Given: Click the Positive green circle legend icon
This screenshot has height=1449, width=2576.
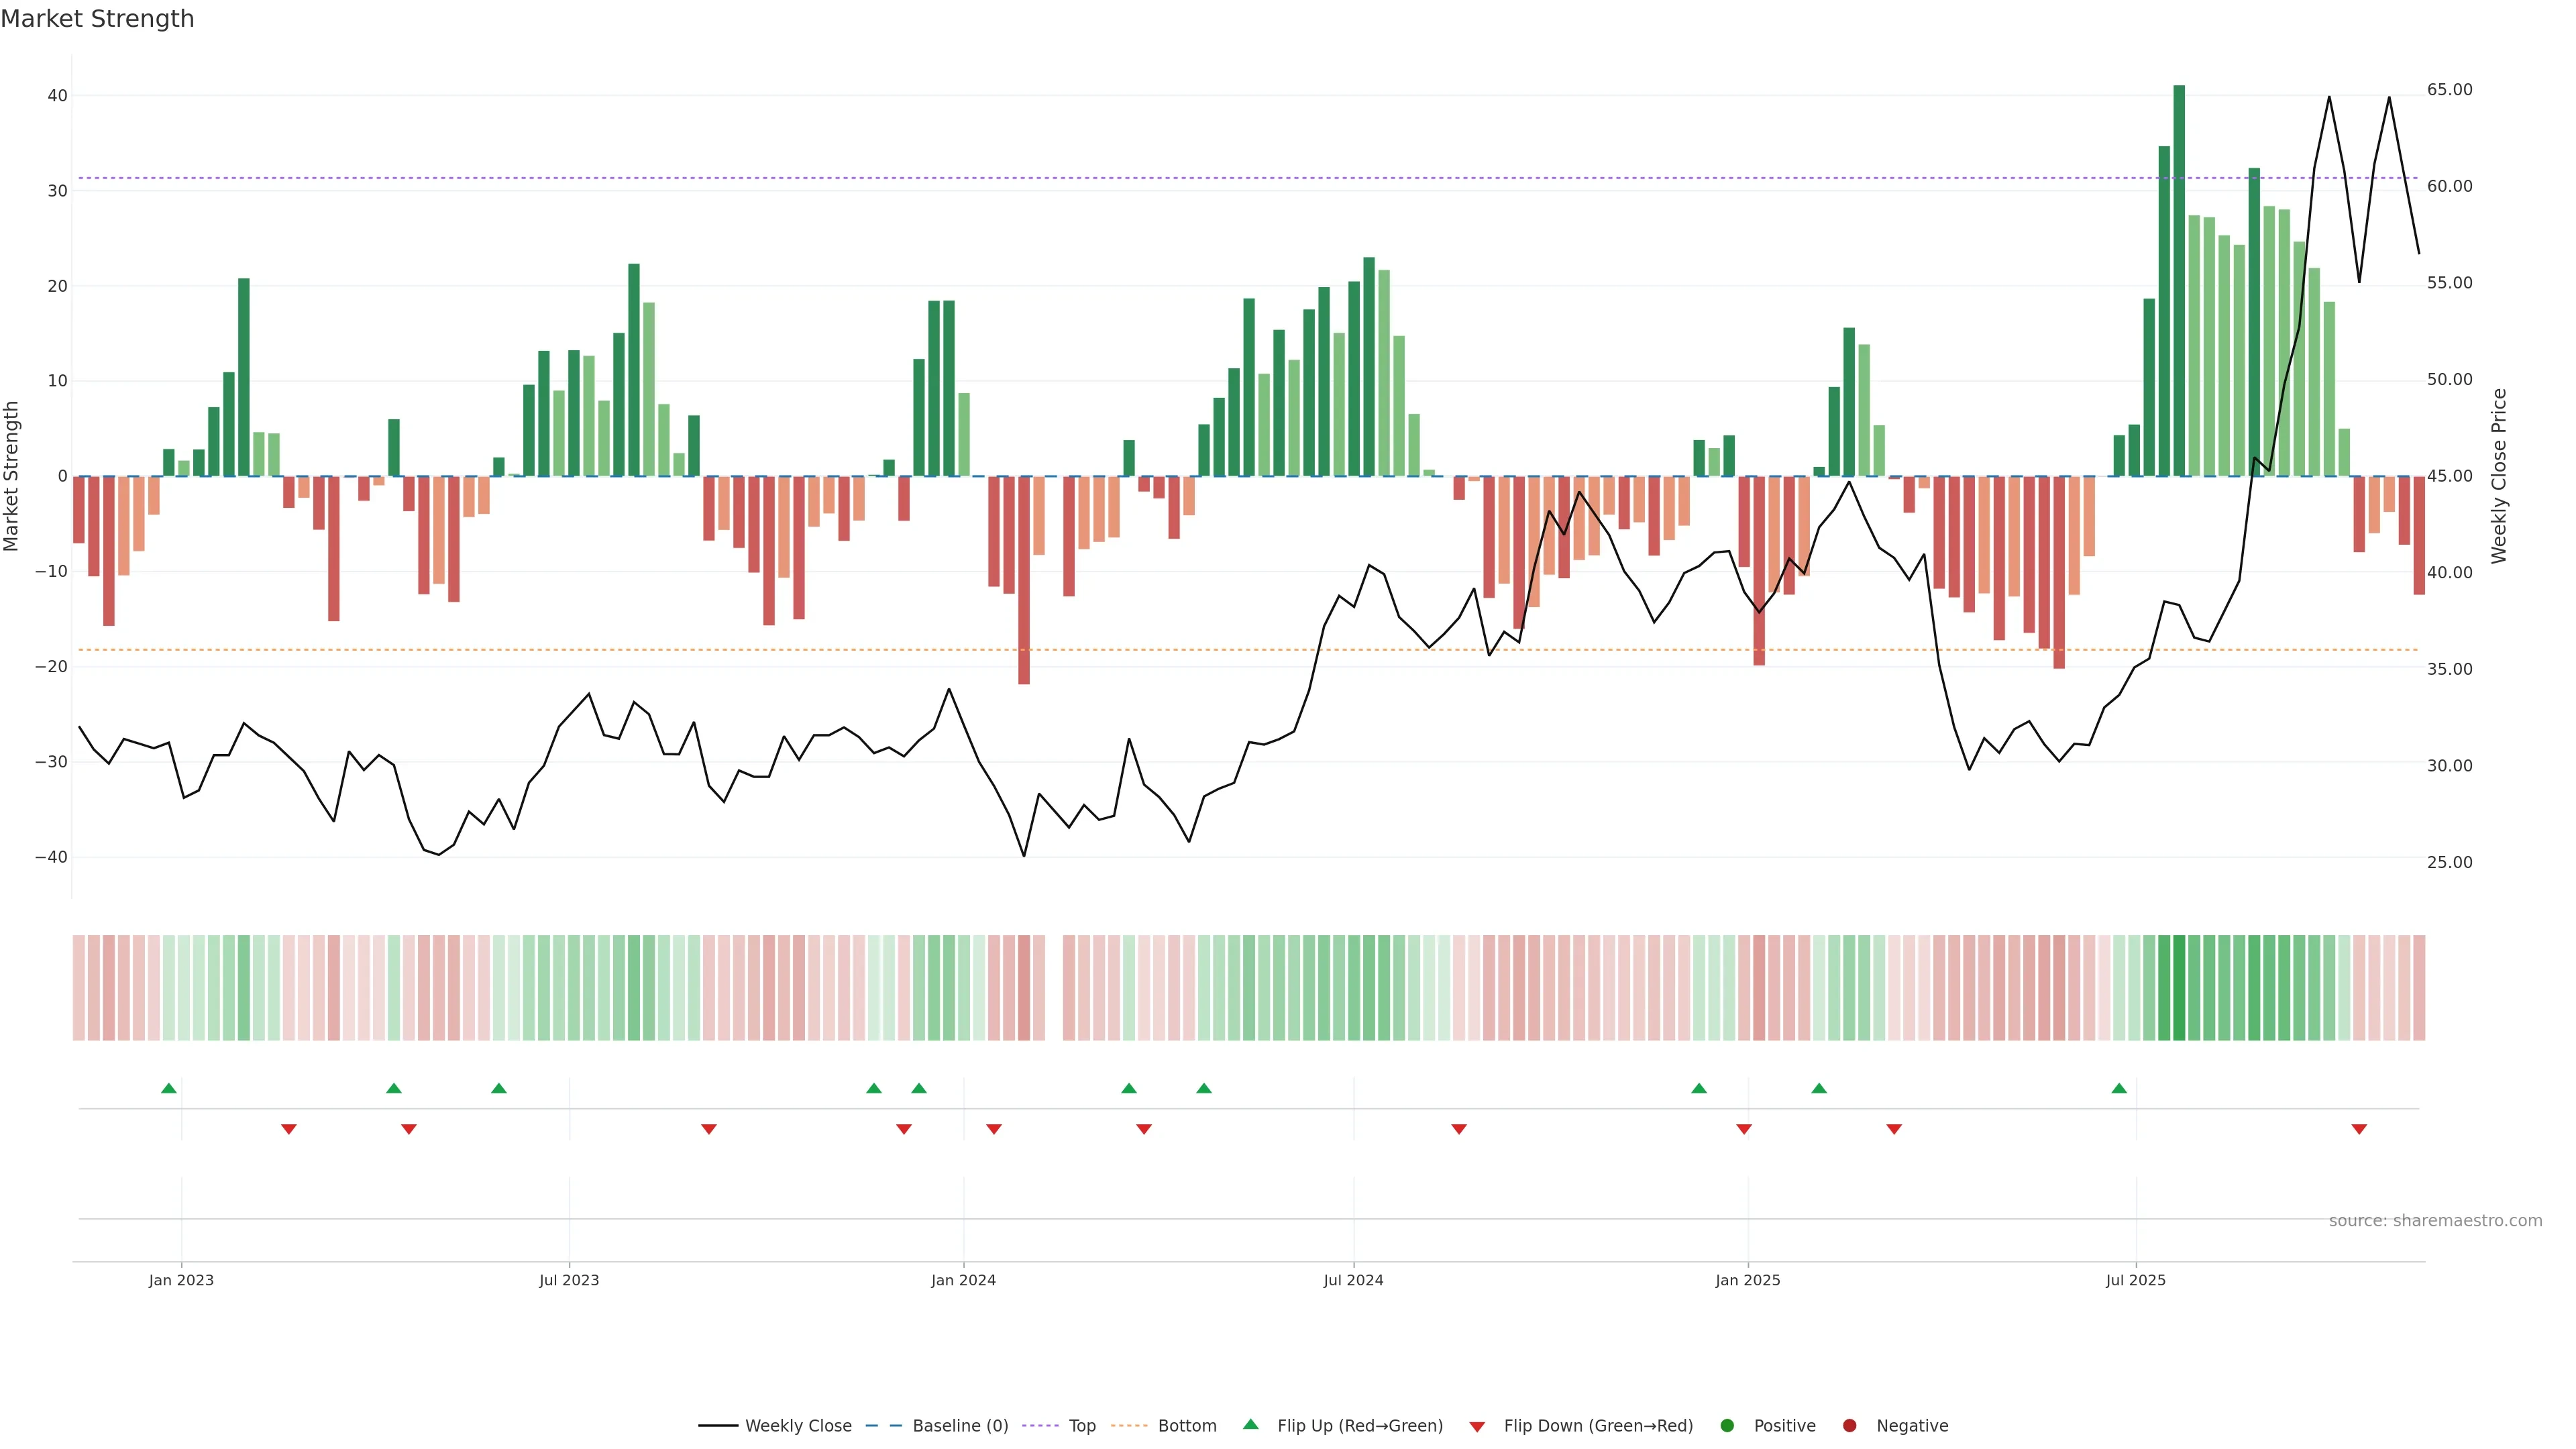Looking at the screenshot, I should point(1727,1426).
